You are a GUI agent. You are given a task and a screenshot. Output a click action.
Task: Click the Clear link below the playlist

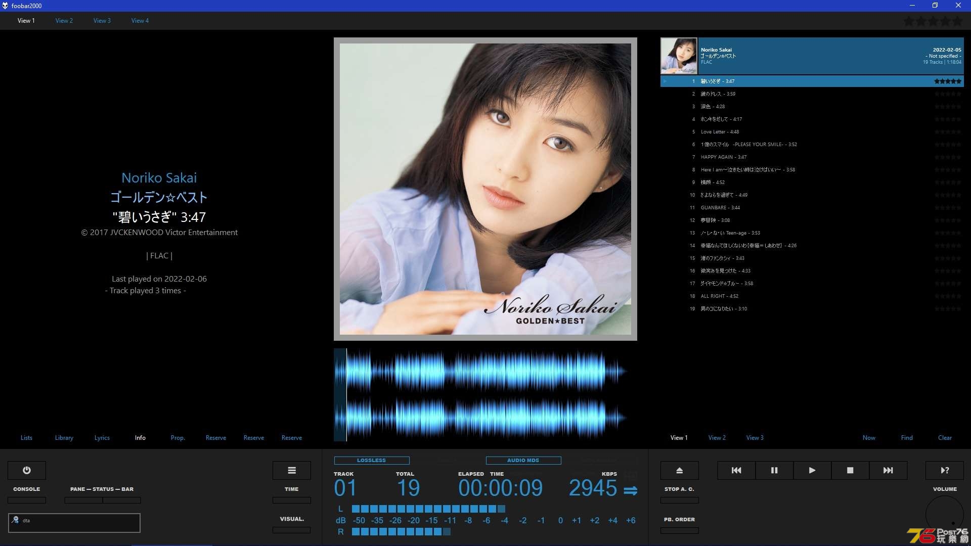pyautogui.click(x=945, y=438)
